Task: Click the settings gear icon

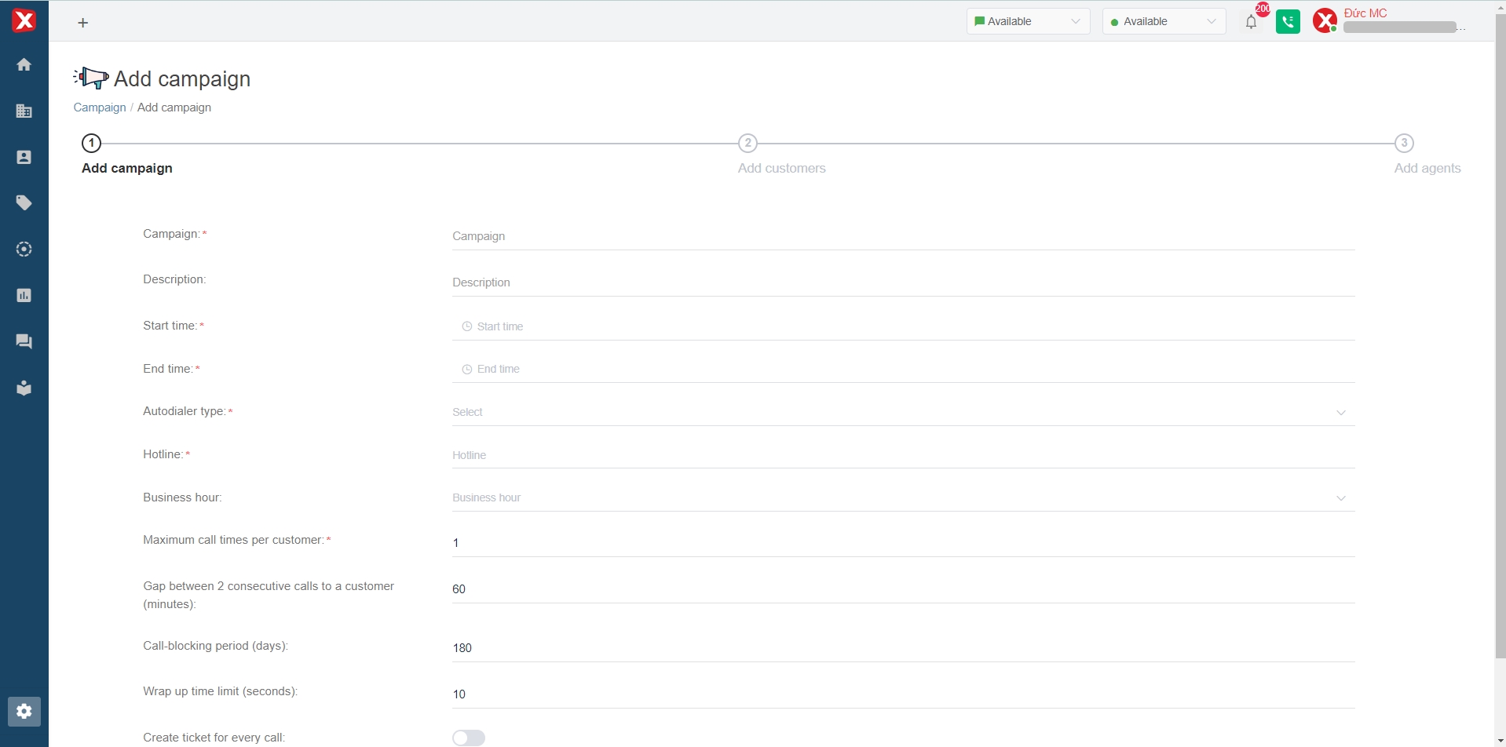Action: (24, 712)
